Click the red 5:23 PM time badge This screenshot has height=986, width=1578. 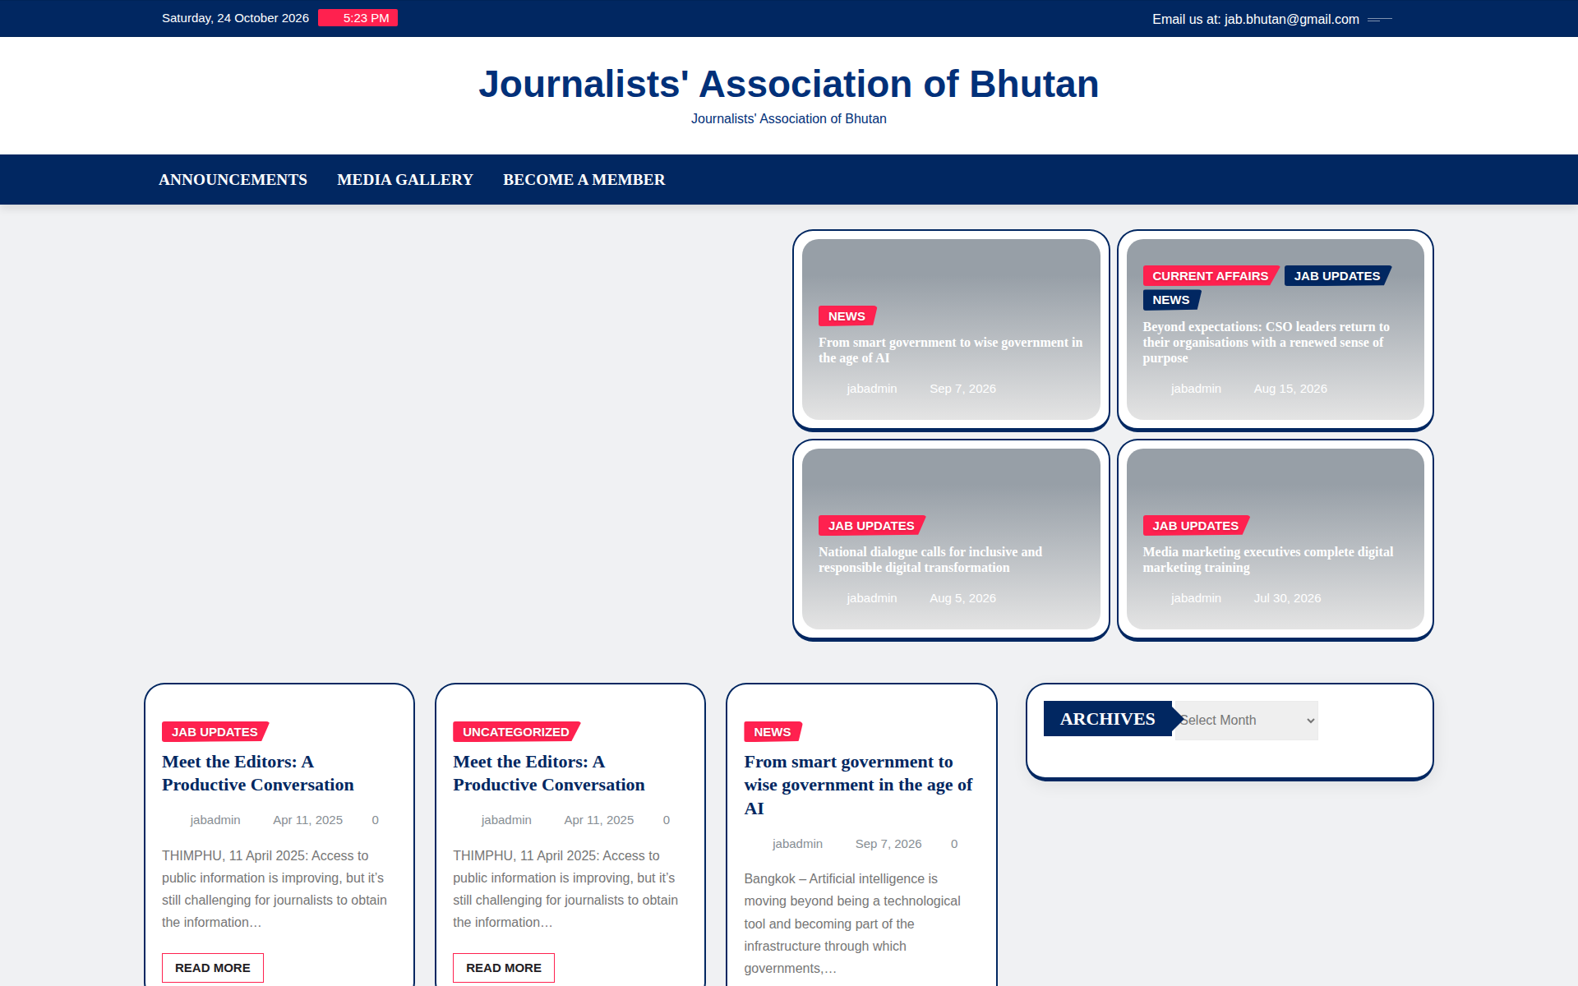point(358,18)
